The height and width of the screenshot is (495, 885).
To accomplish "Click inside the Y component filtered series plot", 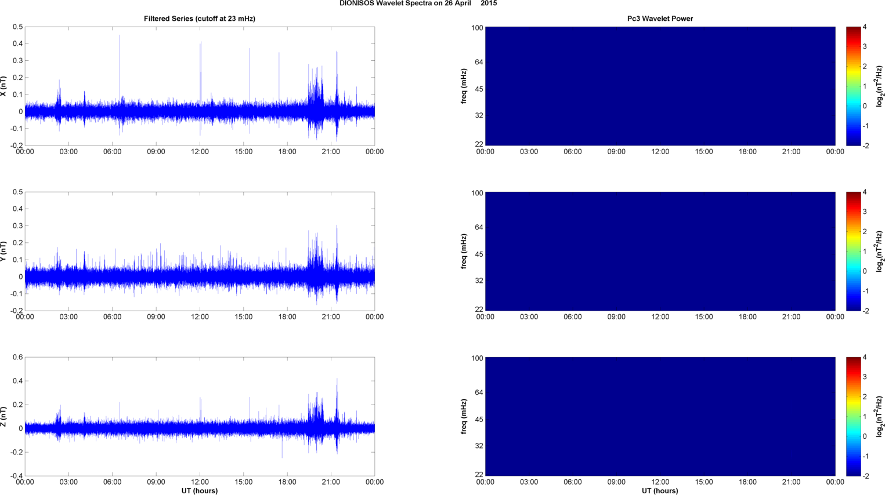I will 200,252.
